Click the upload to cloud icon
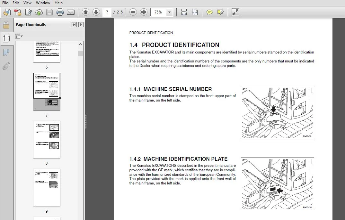The image size is (345, 220). [x=39, y=12]
